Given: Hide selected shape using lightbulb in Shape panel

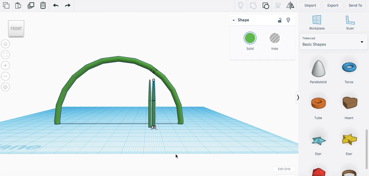Looking at the screenshot, I should [x=288, y=20].
